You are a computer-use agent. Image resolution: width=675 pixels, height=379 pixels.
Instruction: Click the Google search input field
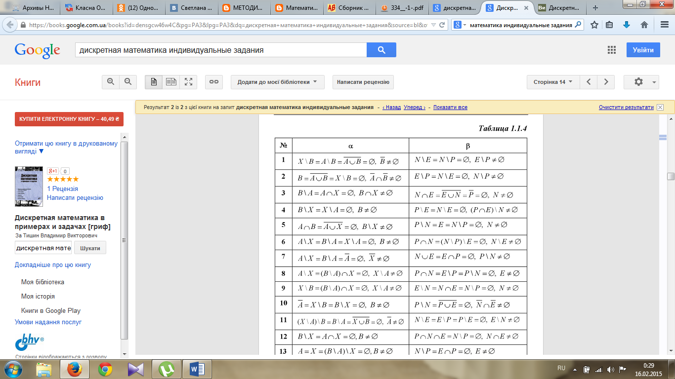[x=221, y=50]
